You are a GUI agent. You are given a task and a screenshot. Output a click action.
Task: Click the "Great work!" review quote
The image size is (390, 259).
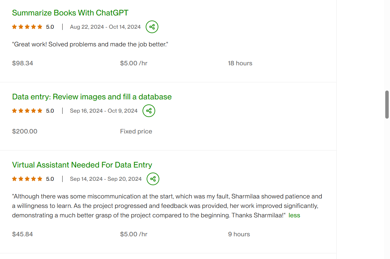pyautogui.click(x=90, y=44)
